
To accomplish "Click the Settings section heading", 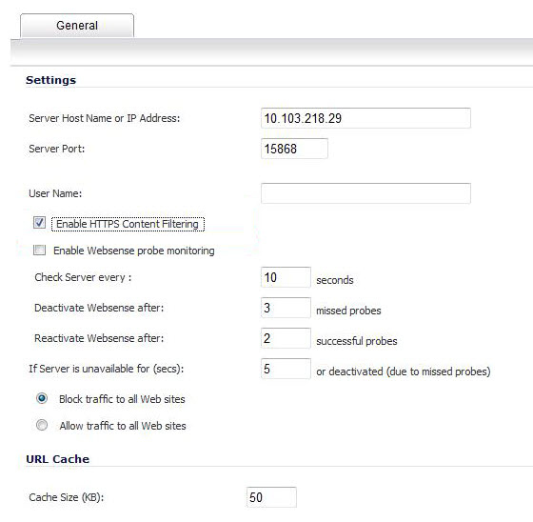I will [51, 80].
